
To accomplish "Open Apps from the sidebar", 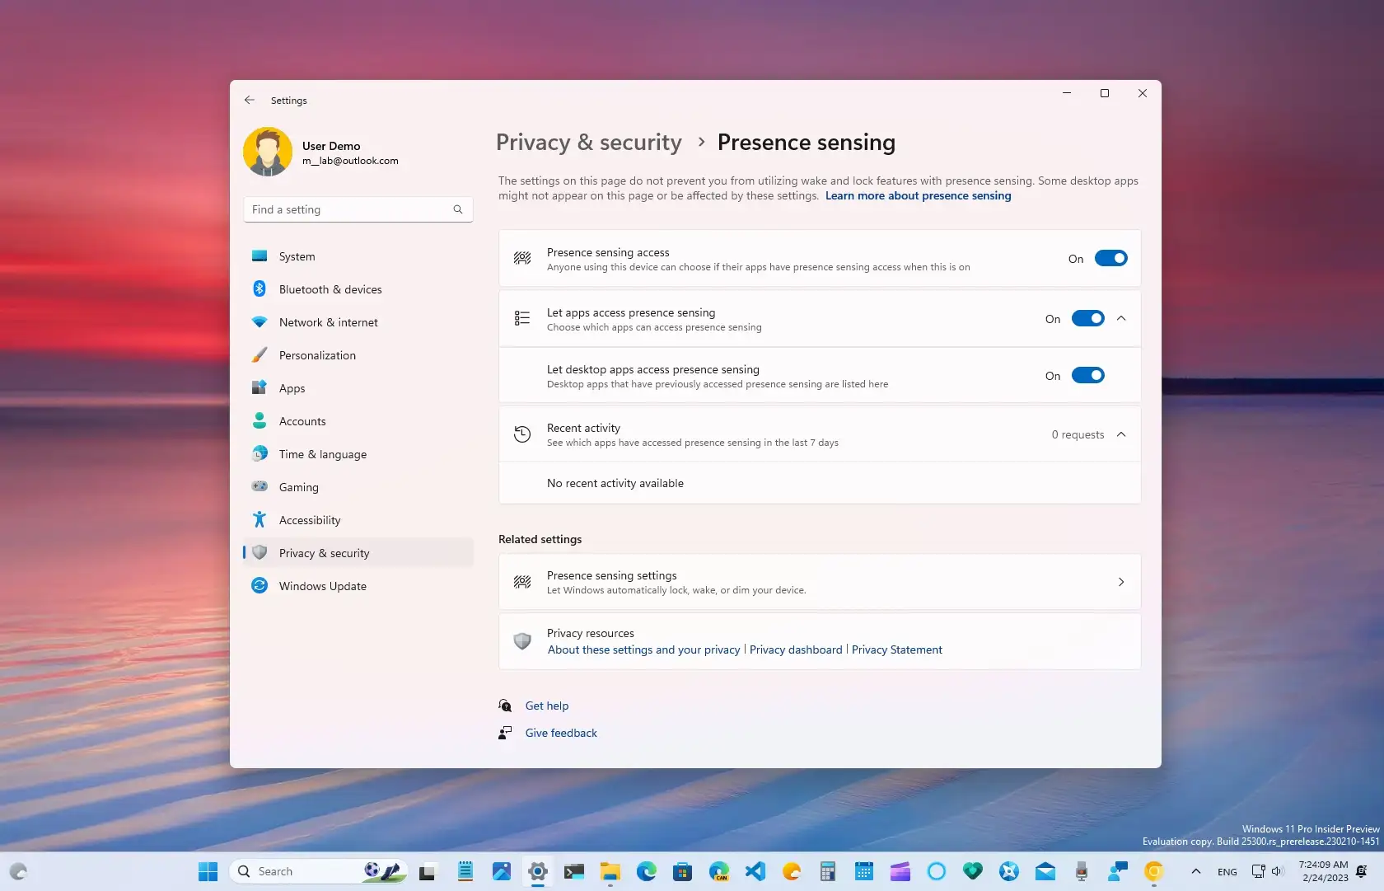I will click(x=358, y=388).
